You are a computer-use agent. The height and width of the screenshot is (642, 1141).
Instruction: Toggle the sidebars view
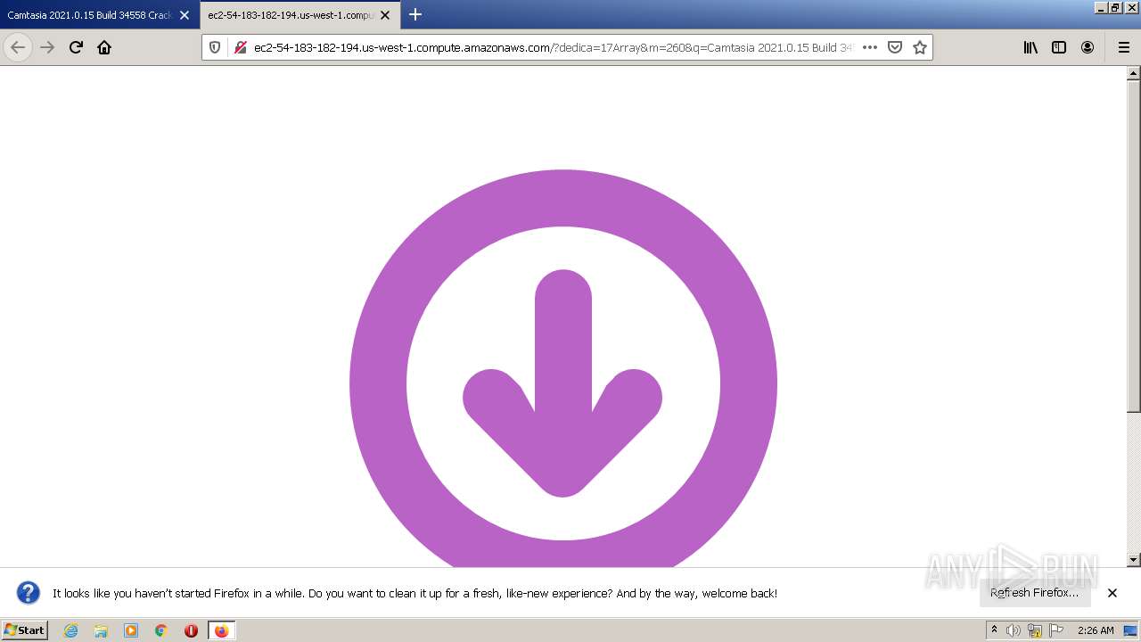pos(1059,47)
